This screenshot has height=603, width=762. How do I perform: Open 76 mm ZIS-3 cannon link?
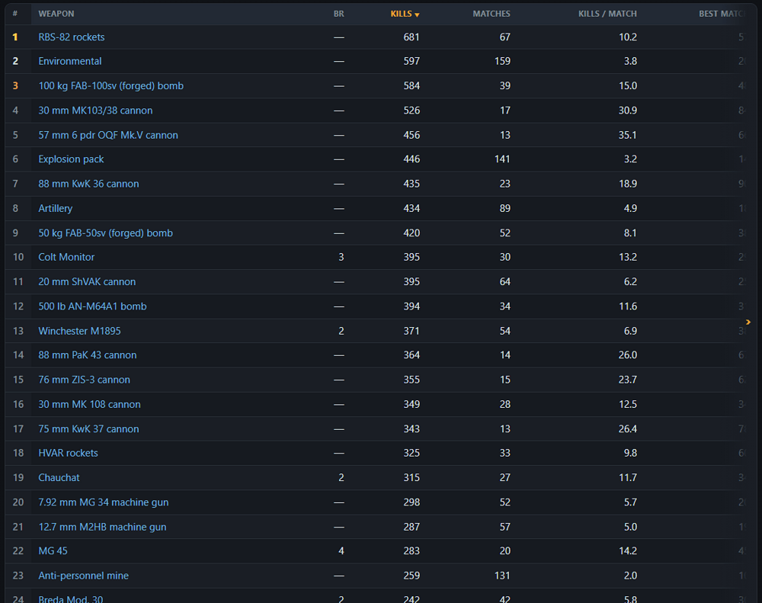click(x=84, y=380)
